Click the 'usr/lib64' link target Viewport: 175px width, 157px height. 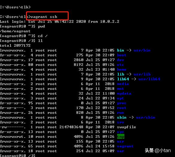tap(149, 79)
